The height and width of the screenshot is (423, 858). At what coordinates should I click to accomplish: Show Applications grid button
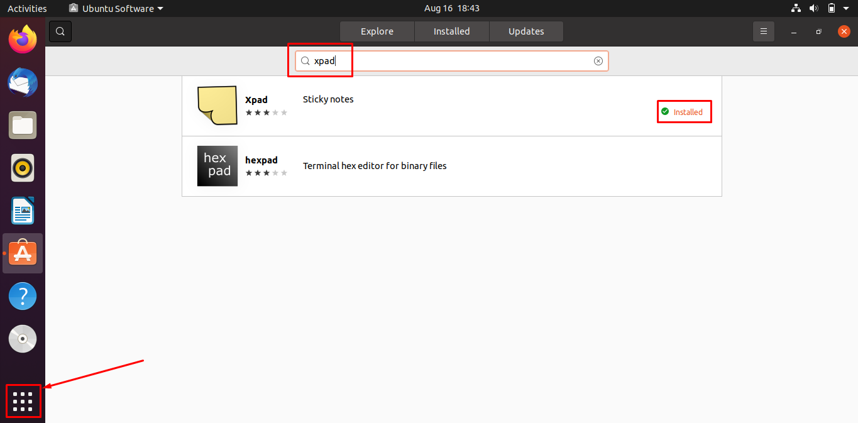point(23,401)
